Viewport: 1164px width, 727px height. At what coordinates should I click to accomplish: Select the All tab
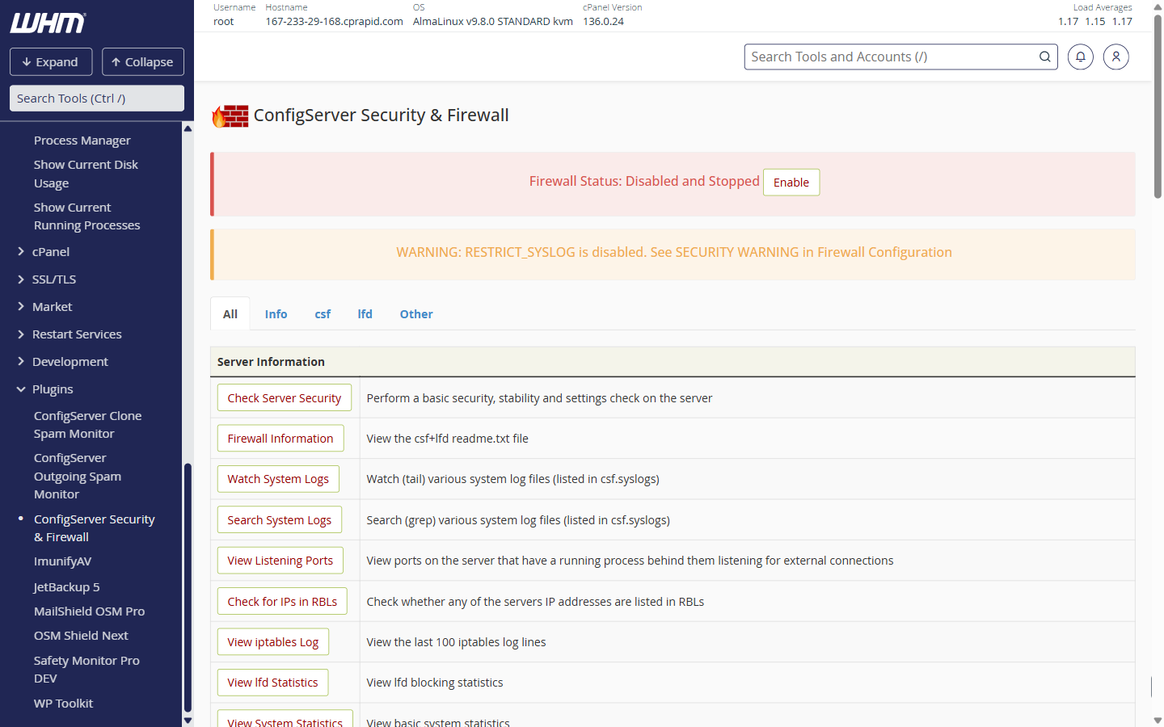(x=230, y=314)
